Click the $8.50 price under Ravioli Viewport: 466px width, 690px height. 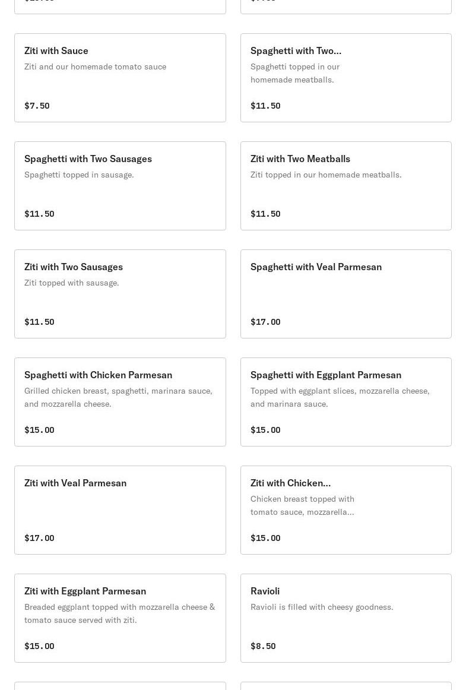click(263, 646)
